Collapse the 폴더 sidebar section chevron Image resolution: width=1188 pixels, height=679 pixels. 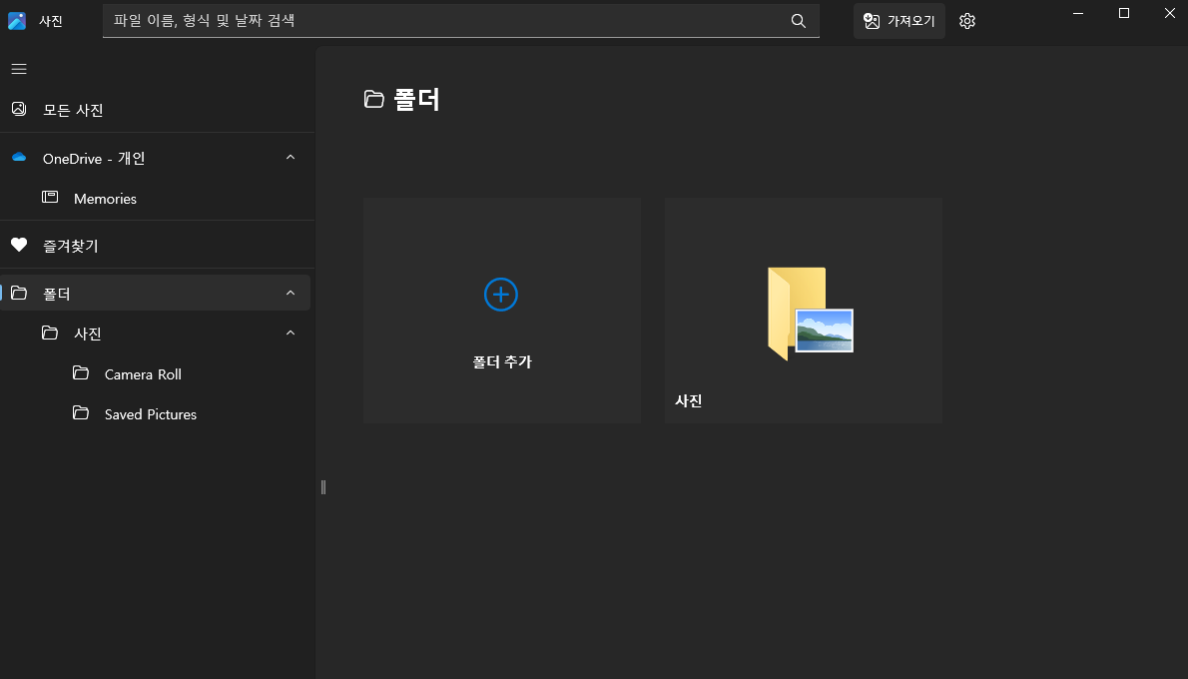(x=291, y=294)
